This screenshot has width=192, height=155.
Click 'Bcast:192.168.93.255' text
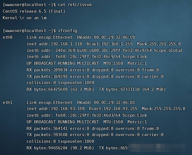point(113,109)
